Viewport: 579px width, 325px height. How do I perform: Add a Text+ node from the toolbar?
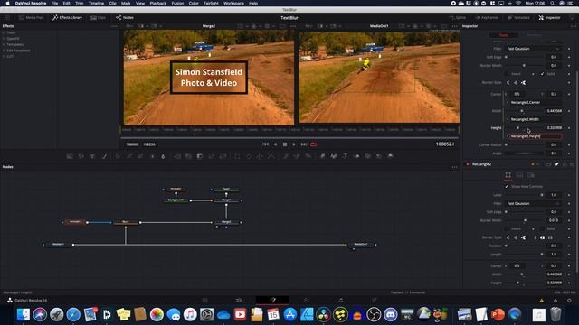pyautogui.click(x=92, y=156)
